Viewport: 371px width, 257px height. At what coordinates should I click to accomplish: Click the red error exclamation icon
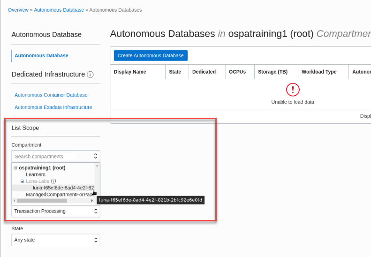[293, 90]
